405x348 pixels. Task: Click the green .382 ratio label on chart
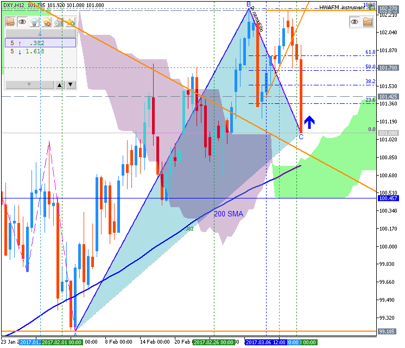(x=189, y=229)
